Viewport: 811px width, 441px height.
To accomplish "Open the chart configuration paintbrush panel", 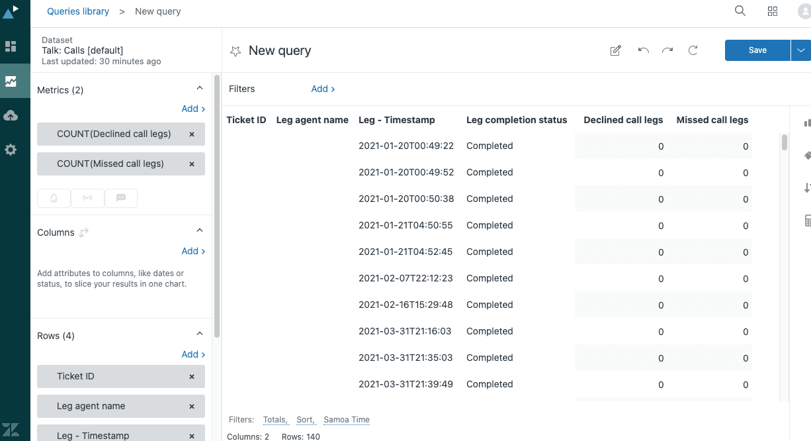I will point(806,155).
